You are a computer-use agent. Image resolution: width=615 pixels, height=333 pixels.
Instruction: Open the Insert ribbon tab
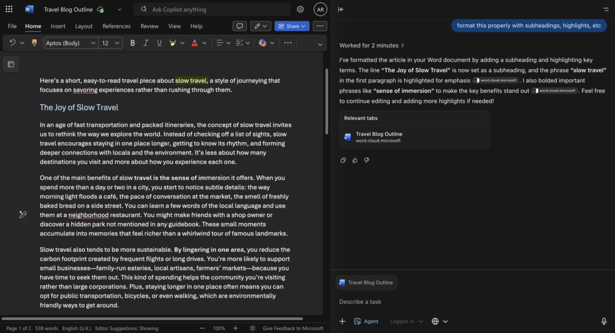click(x=58, y=26)
